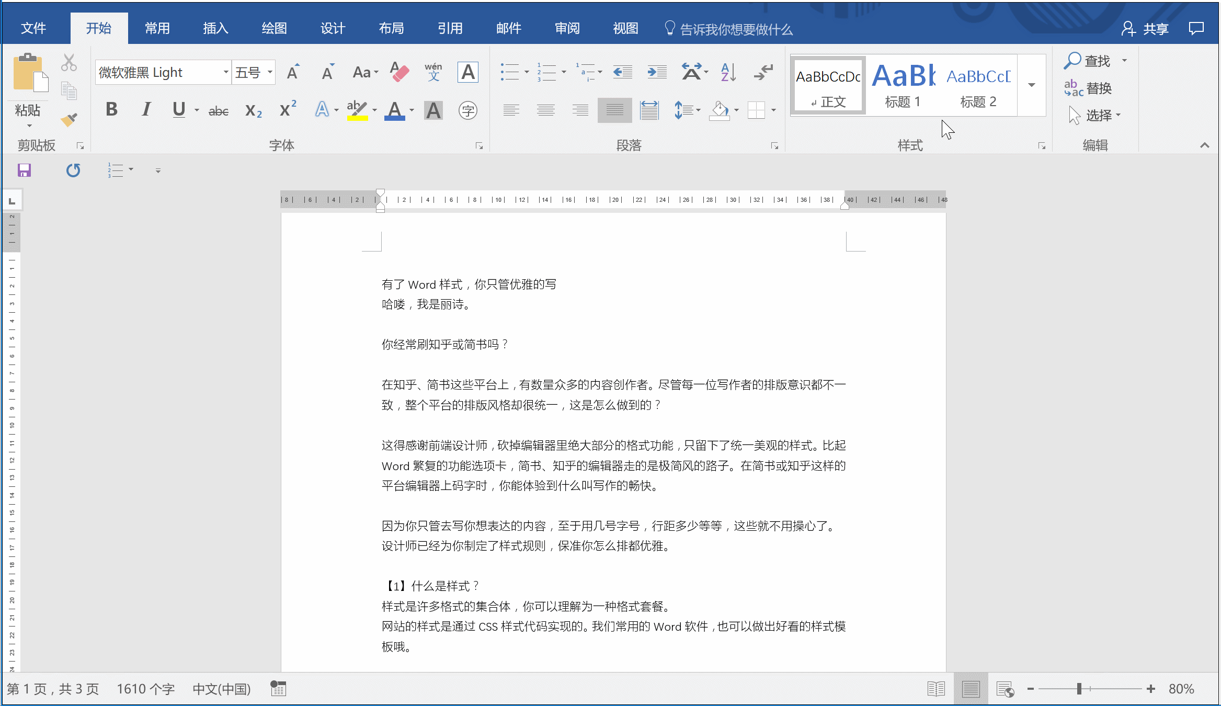Apply yellow text highlight color
Image resolution: width=1221 pixels, height=706 pixels.
tap(357, 110)
